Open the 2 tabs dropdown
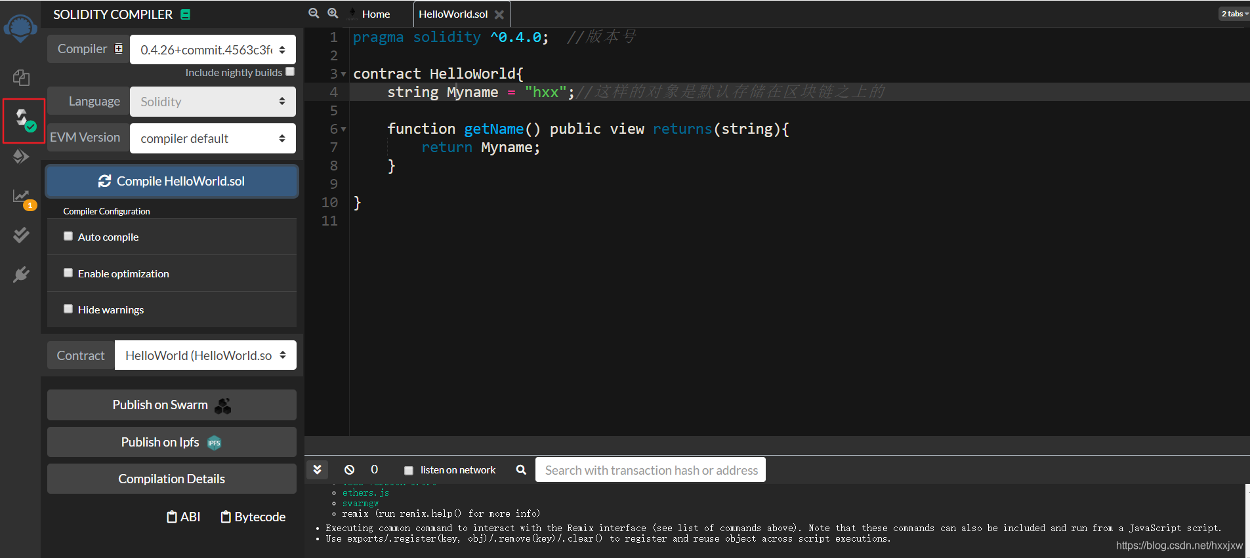 pos(1234,14)
